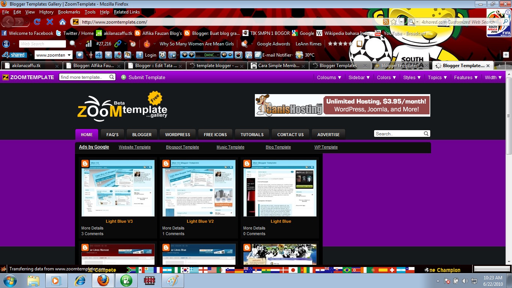
Task: Start the toolbar radio with its play button
Action: pos(192,55)
